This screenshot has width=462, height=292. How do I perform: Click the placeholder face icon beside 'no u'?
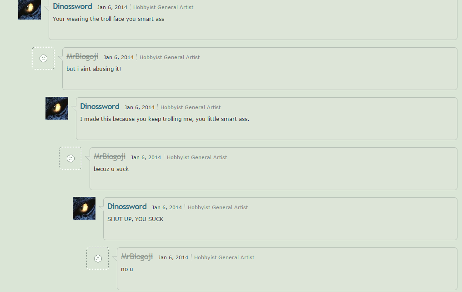pos(97,258)
